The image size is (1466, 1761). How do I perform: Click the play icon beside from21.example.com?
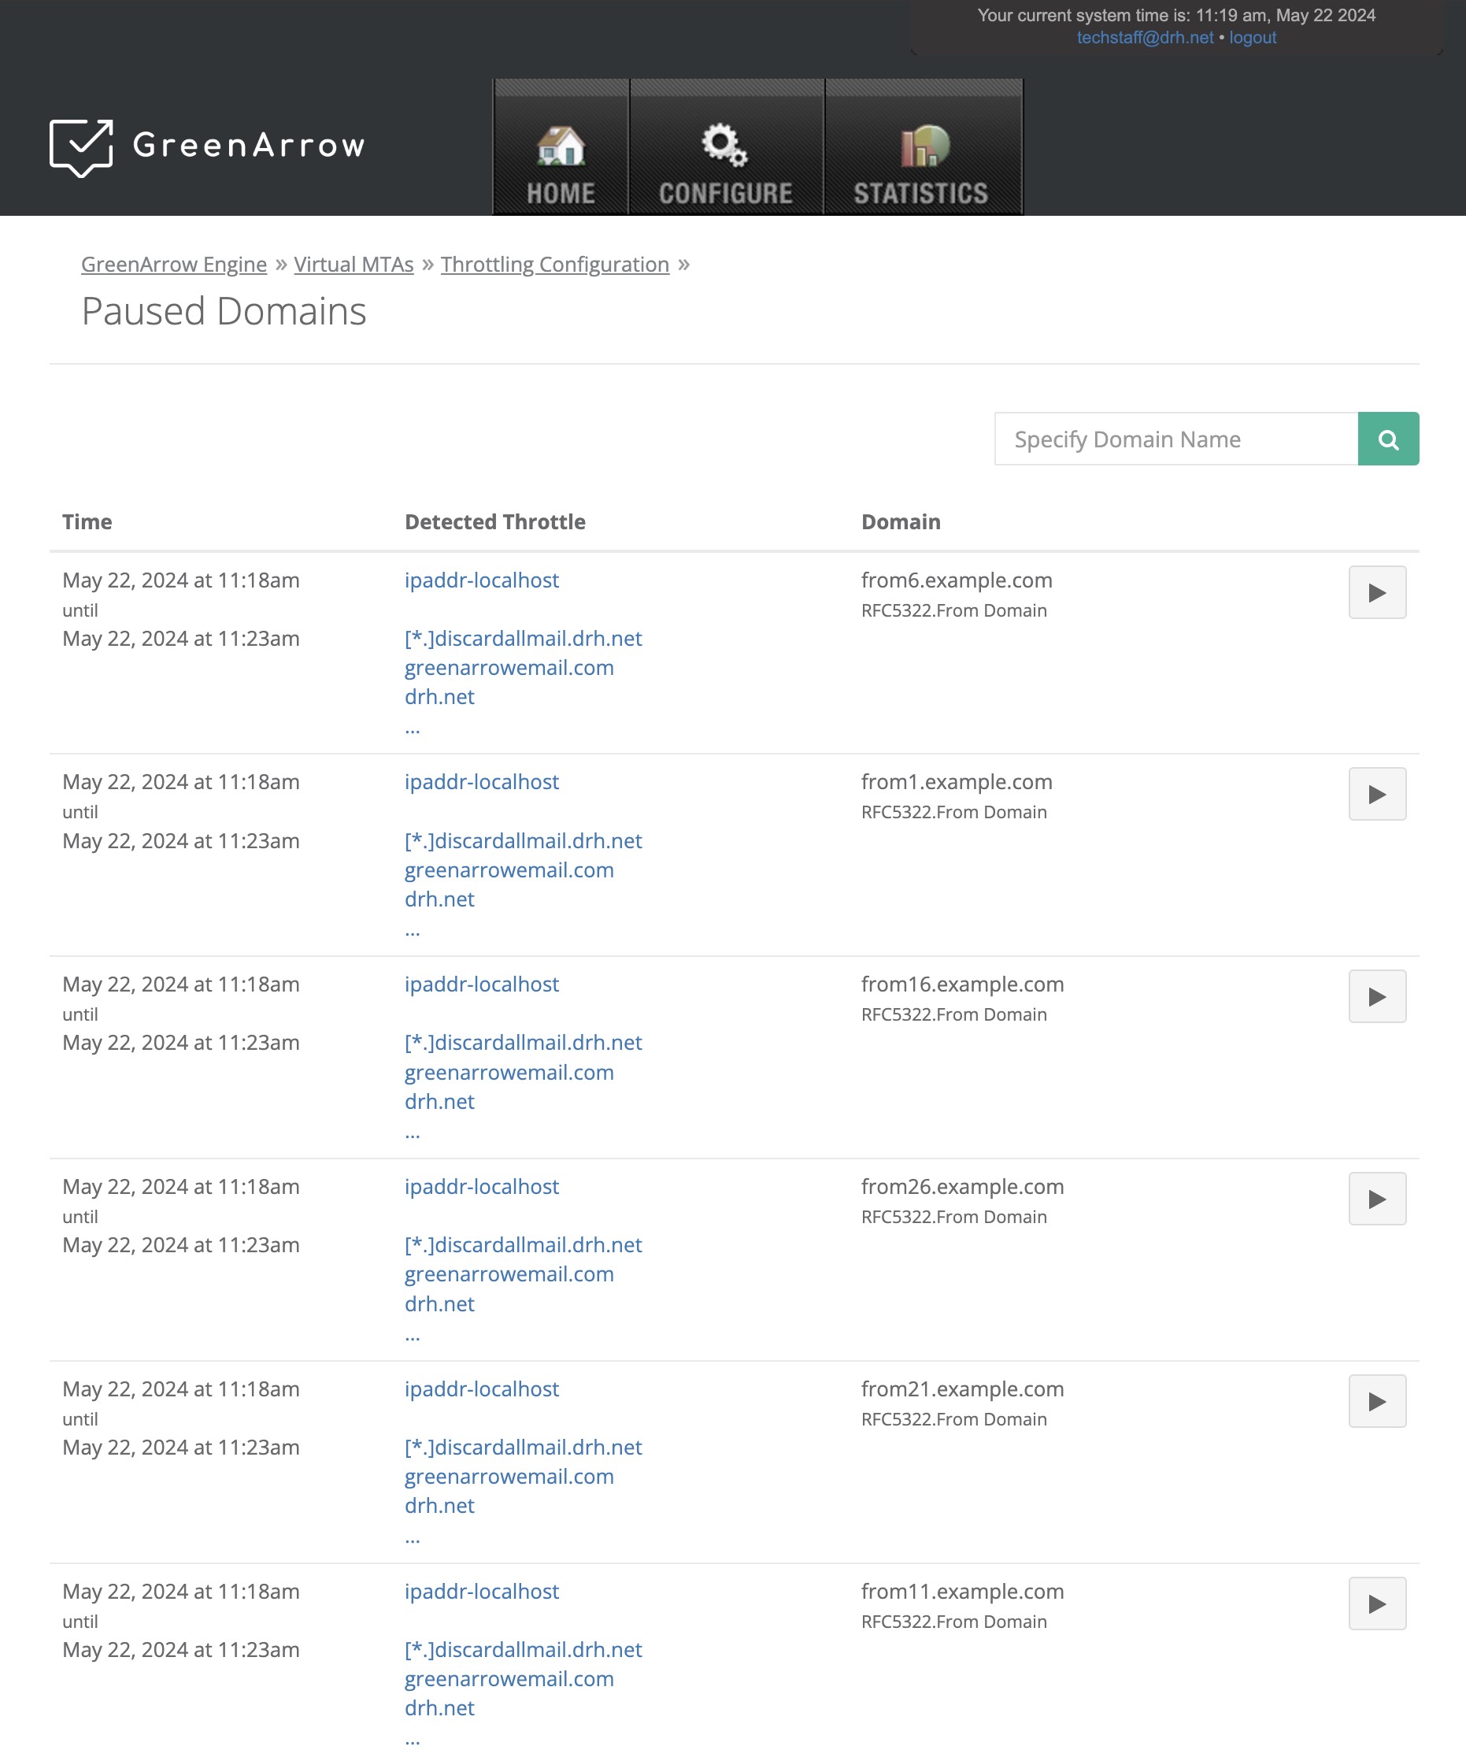[1376, 1400]
